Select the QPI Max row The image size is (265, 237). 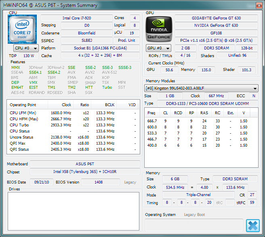coord(73,143)
